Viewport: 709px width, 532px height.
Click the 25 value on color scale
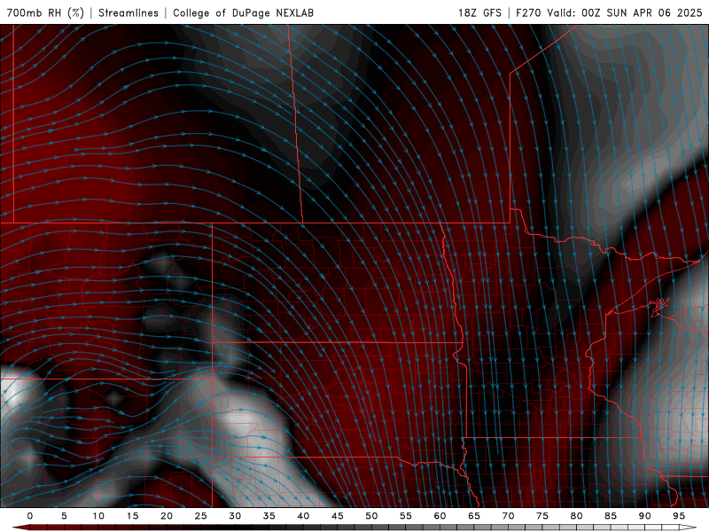[x=201, y=516]
